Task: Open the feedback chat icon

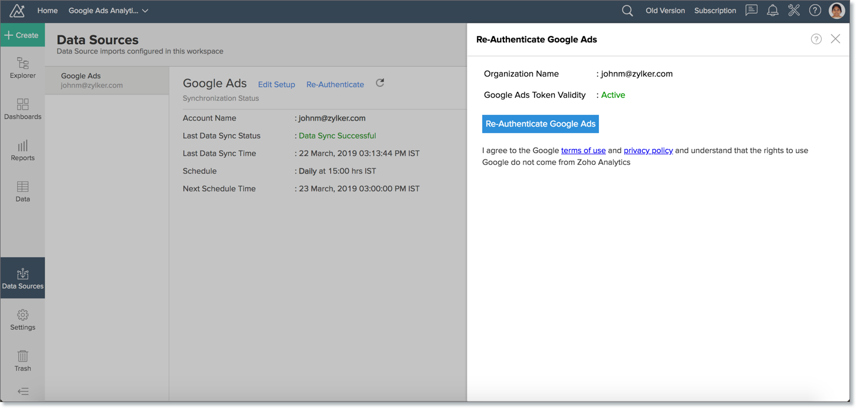Action: coord(751,11)
